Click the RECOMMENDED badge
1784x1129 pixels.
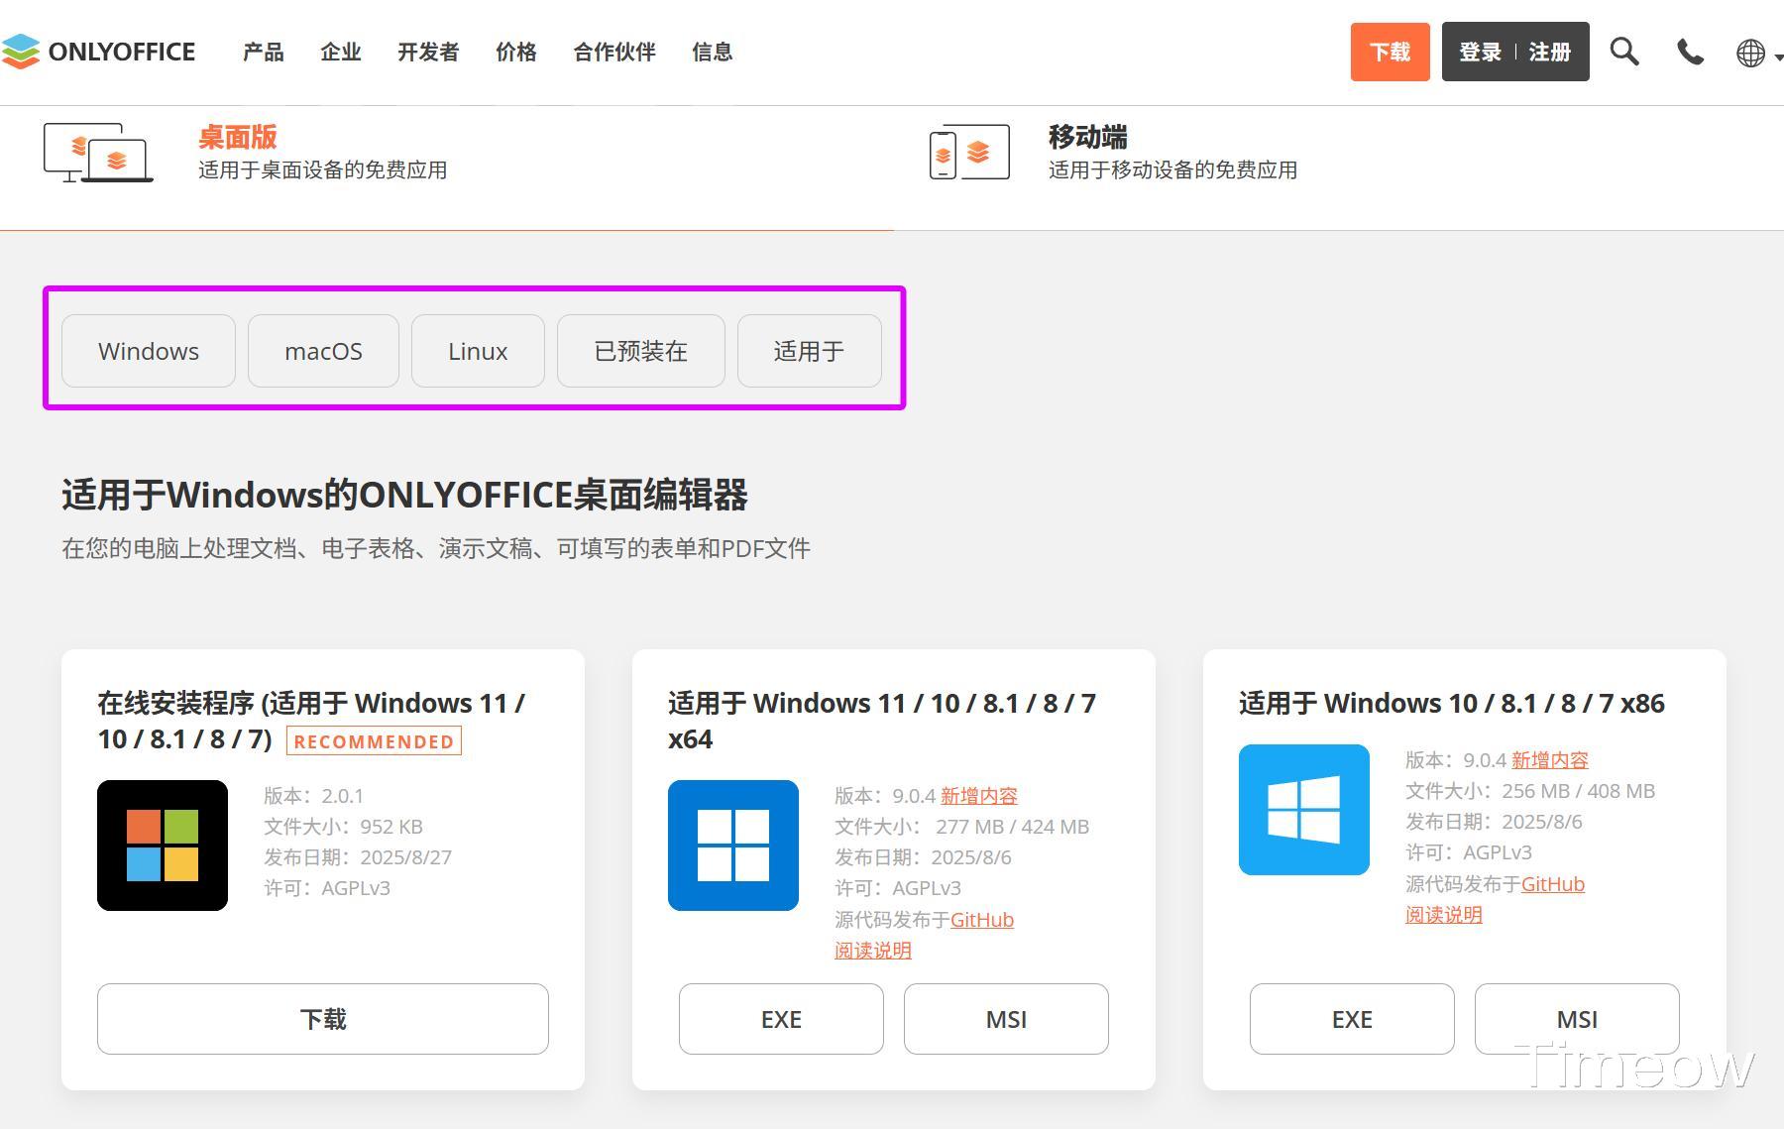pos(374,741)
